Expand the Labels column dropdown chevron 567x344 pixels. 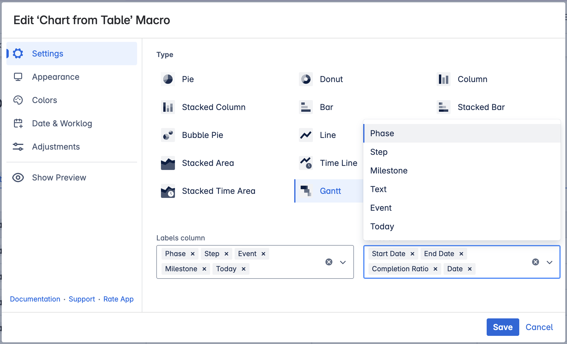[343, 262]
